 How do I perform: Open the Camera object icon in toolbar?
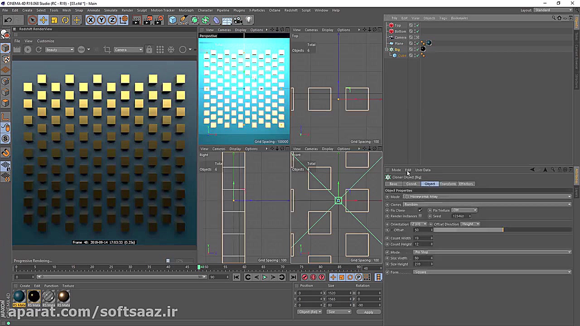238,20
